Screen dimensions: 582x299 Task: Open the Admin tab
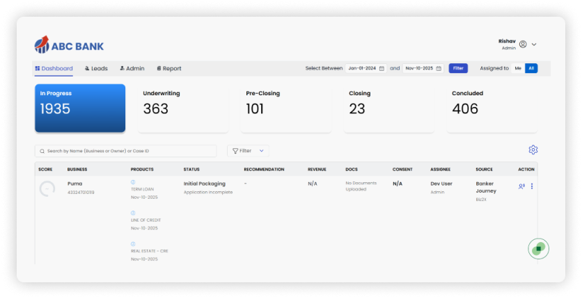pyautogui.click(x=132, y=68)
